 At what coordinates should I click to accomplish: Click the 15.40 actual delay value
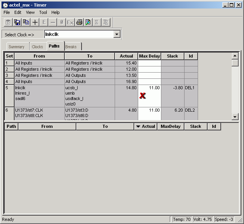pyautogui.click(x=131, y=63)
